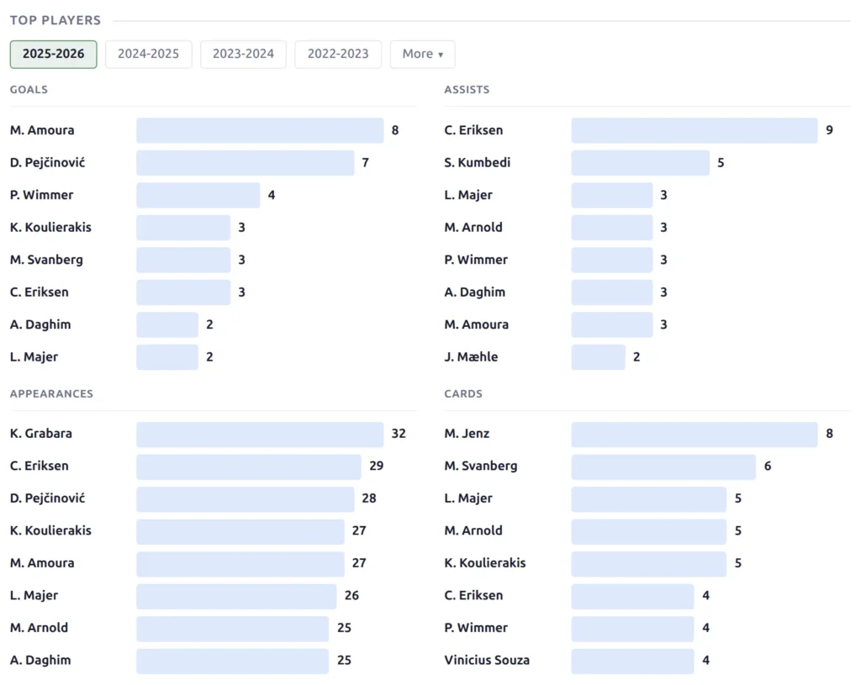Open D. Pejčinović in the Goals list
Screen dimensions: 861x685
(x=48, y=162)
